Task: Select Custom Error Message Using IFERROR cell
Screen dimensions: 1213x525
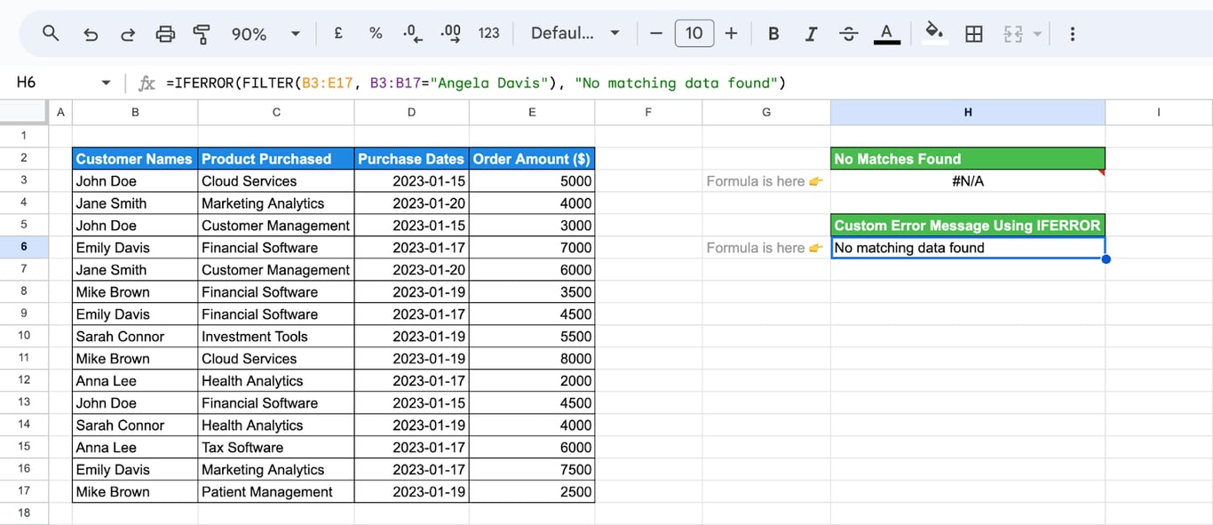Action: [968, 226]
